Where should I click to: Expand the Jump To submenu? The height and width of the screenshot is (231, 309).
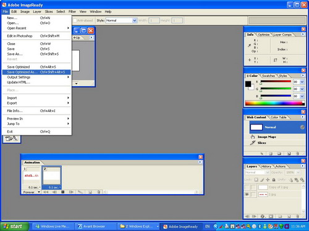(36, 124)
